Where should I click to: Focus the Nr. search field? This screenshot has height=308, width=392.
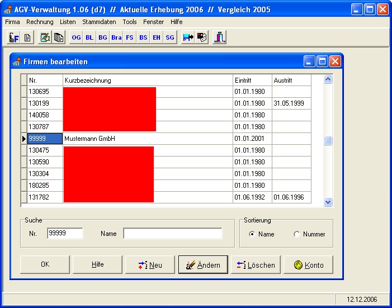click(x=65, y=233)
